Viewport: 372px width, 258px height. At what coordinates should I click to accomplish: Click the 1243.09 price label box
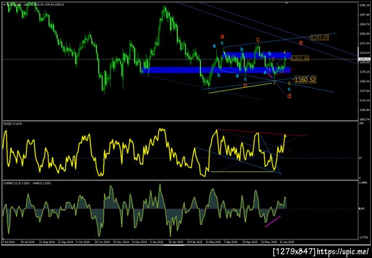coord(319,37)
